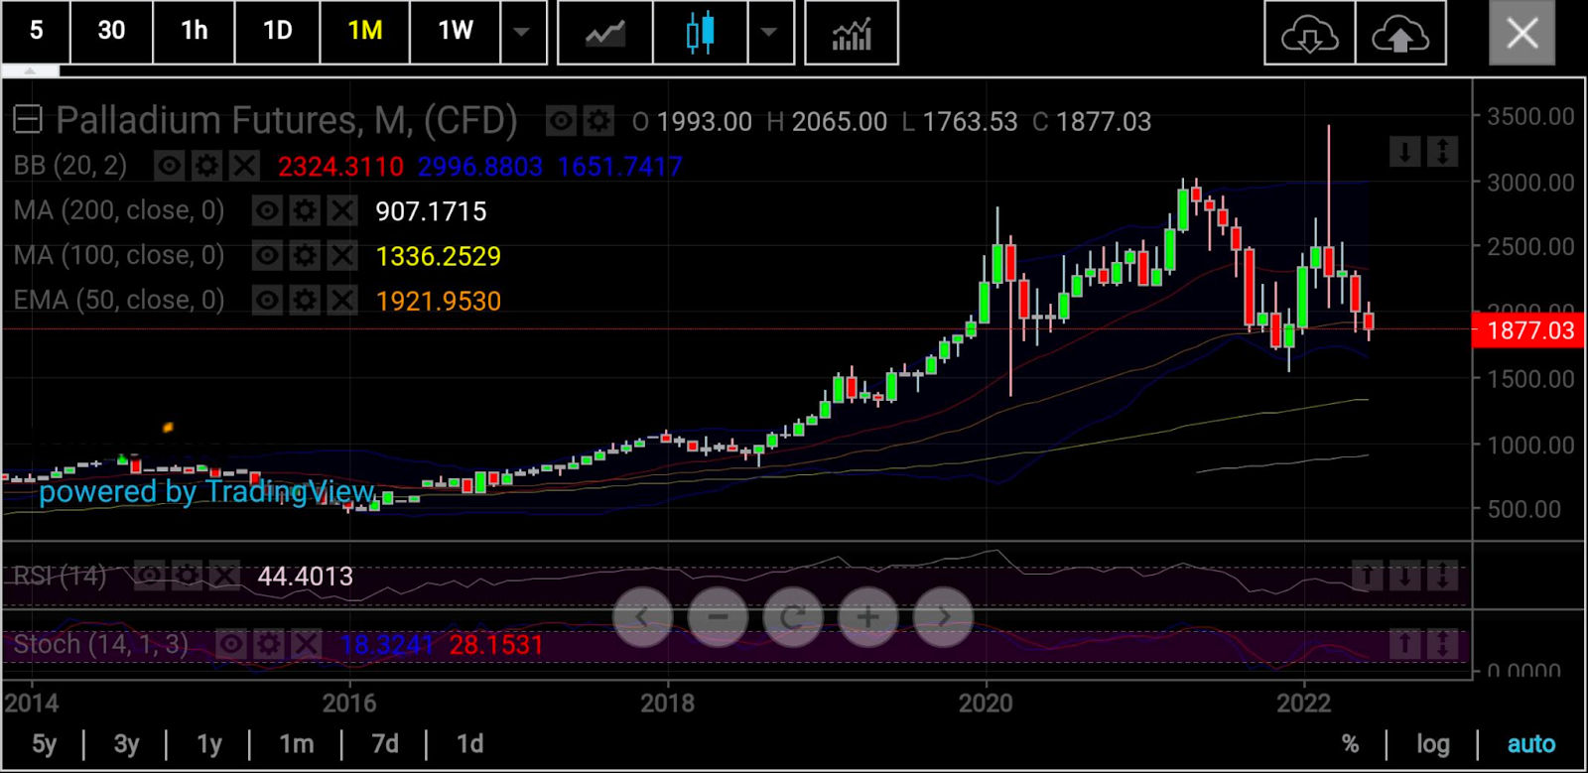Move main price pane down with arrow

[x=1404, y=152]
